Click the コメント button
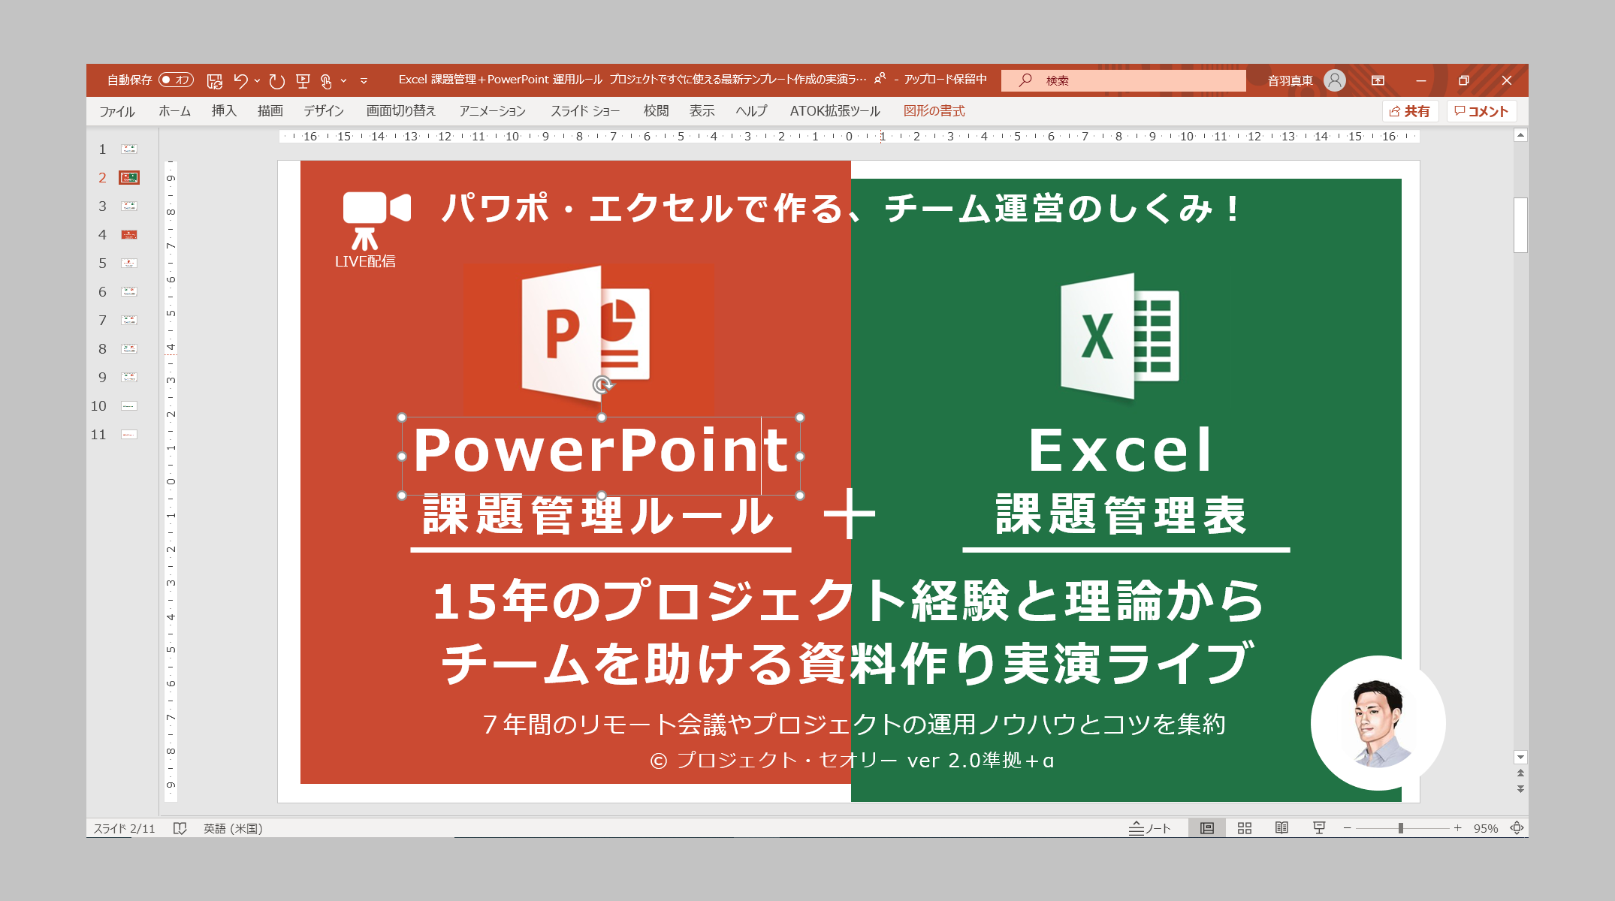This screenshot has height=901, width=1615. [1481, 111]
